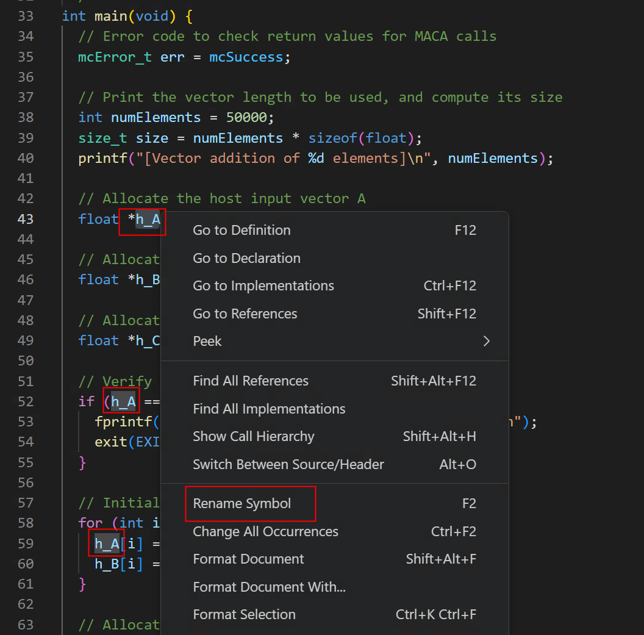This screenshot has width=644, height=635.
Task: Choose Go to Declaration menu entry
Action: pyautogui.click(x=246, y=258)
